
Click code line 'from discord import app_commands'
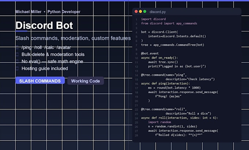(169, 23)
